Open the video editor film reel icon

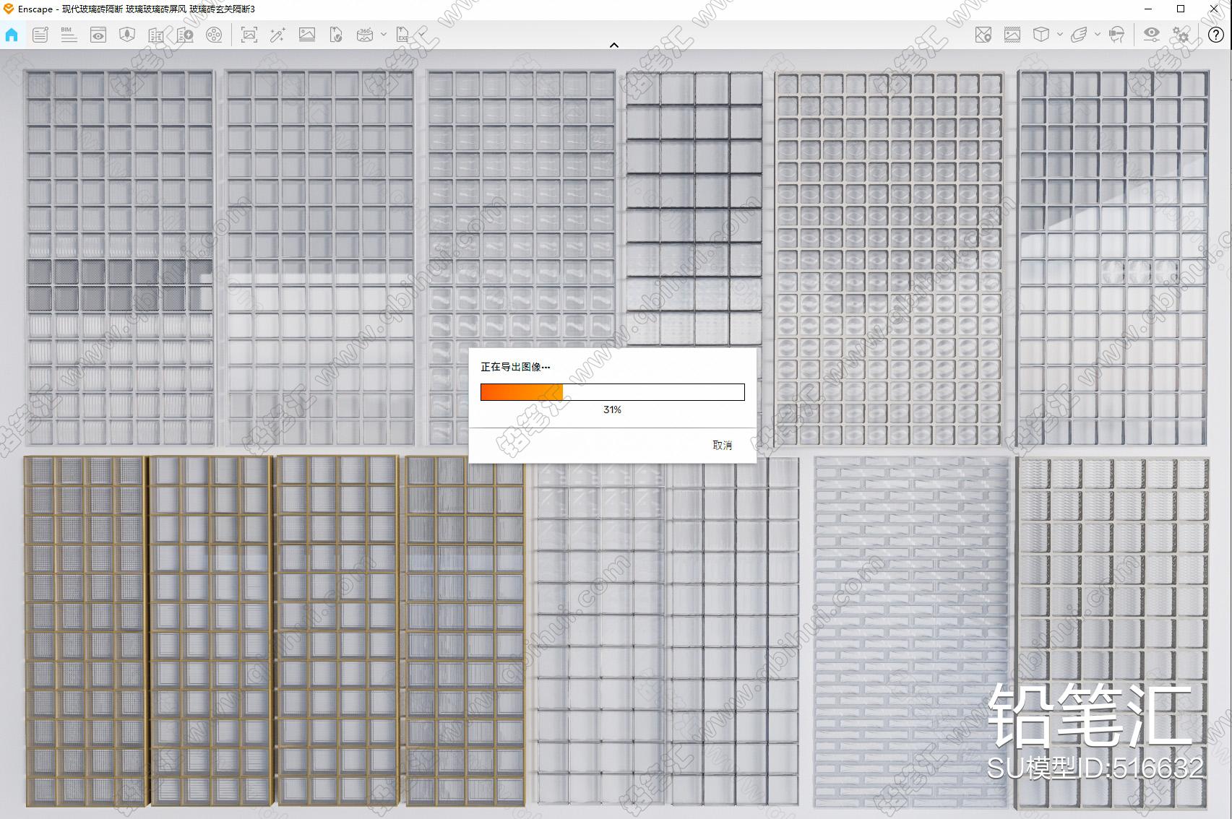tap(214, 35)
